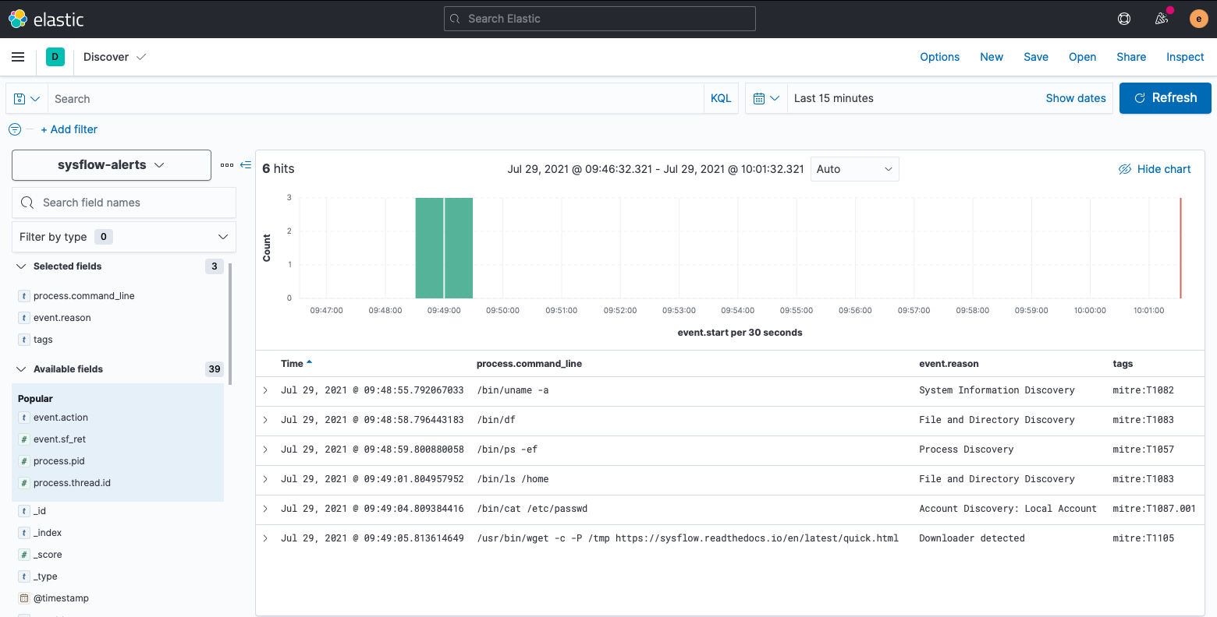Click Open in the top menu
The height and width of the screenshot is (617, 1217).
(1082, 57)
